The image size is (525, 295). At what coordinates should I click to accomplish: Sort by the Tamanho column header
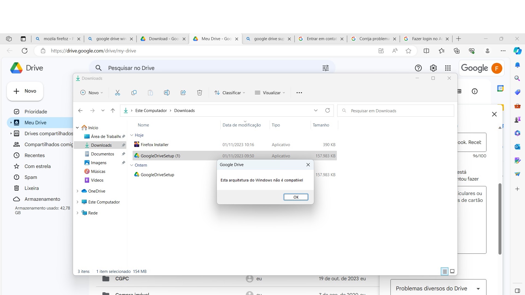[x=321, y=125]
